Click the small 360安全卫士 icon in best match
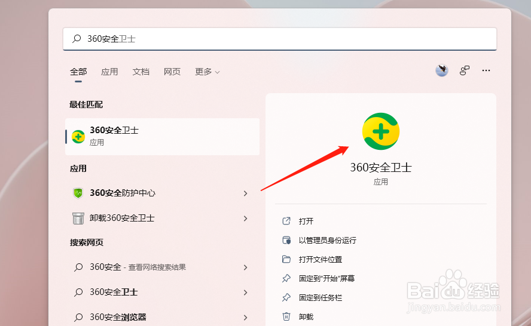The image size is (531, 326). coord(78,137)
